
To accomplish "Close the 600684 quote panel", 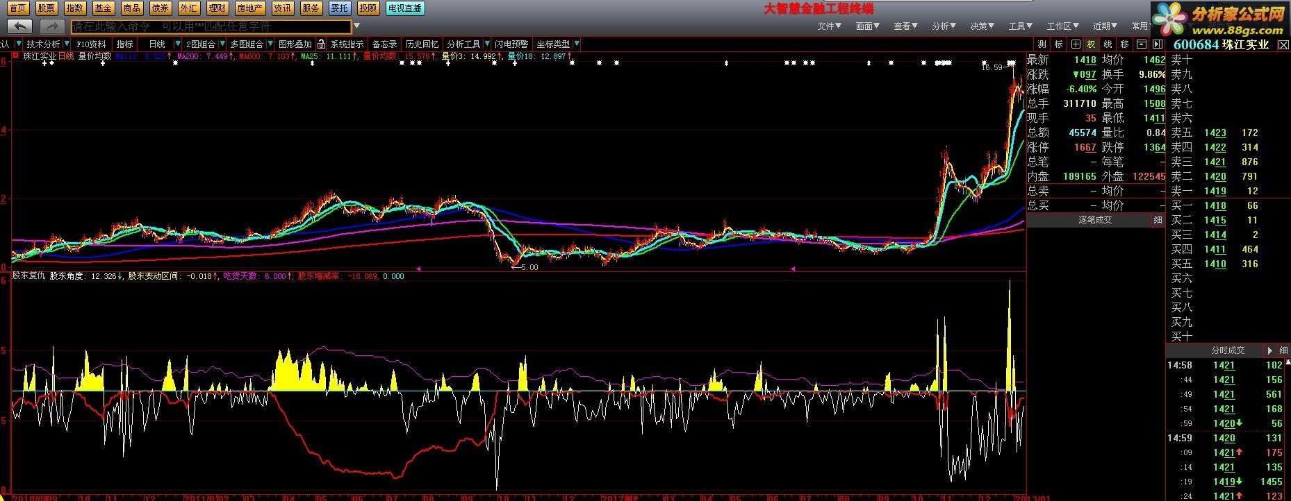I will click(x=1284, y=44).
